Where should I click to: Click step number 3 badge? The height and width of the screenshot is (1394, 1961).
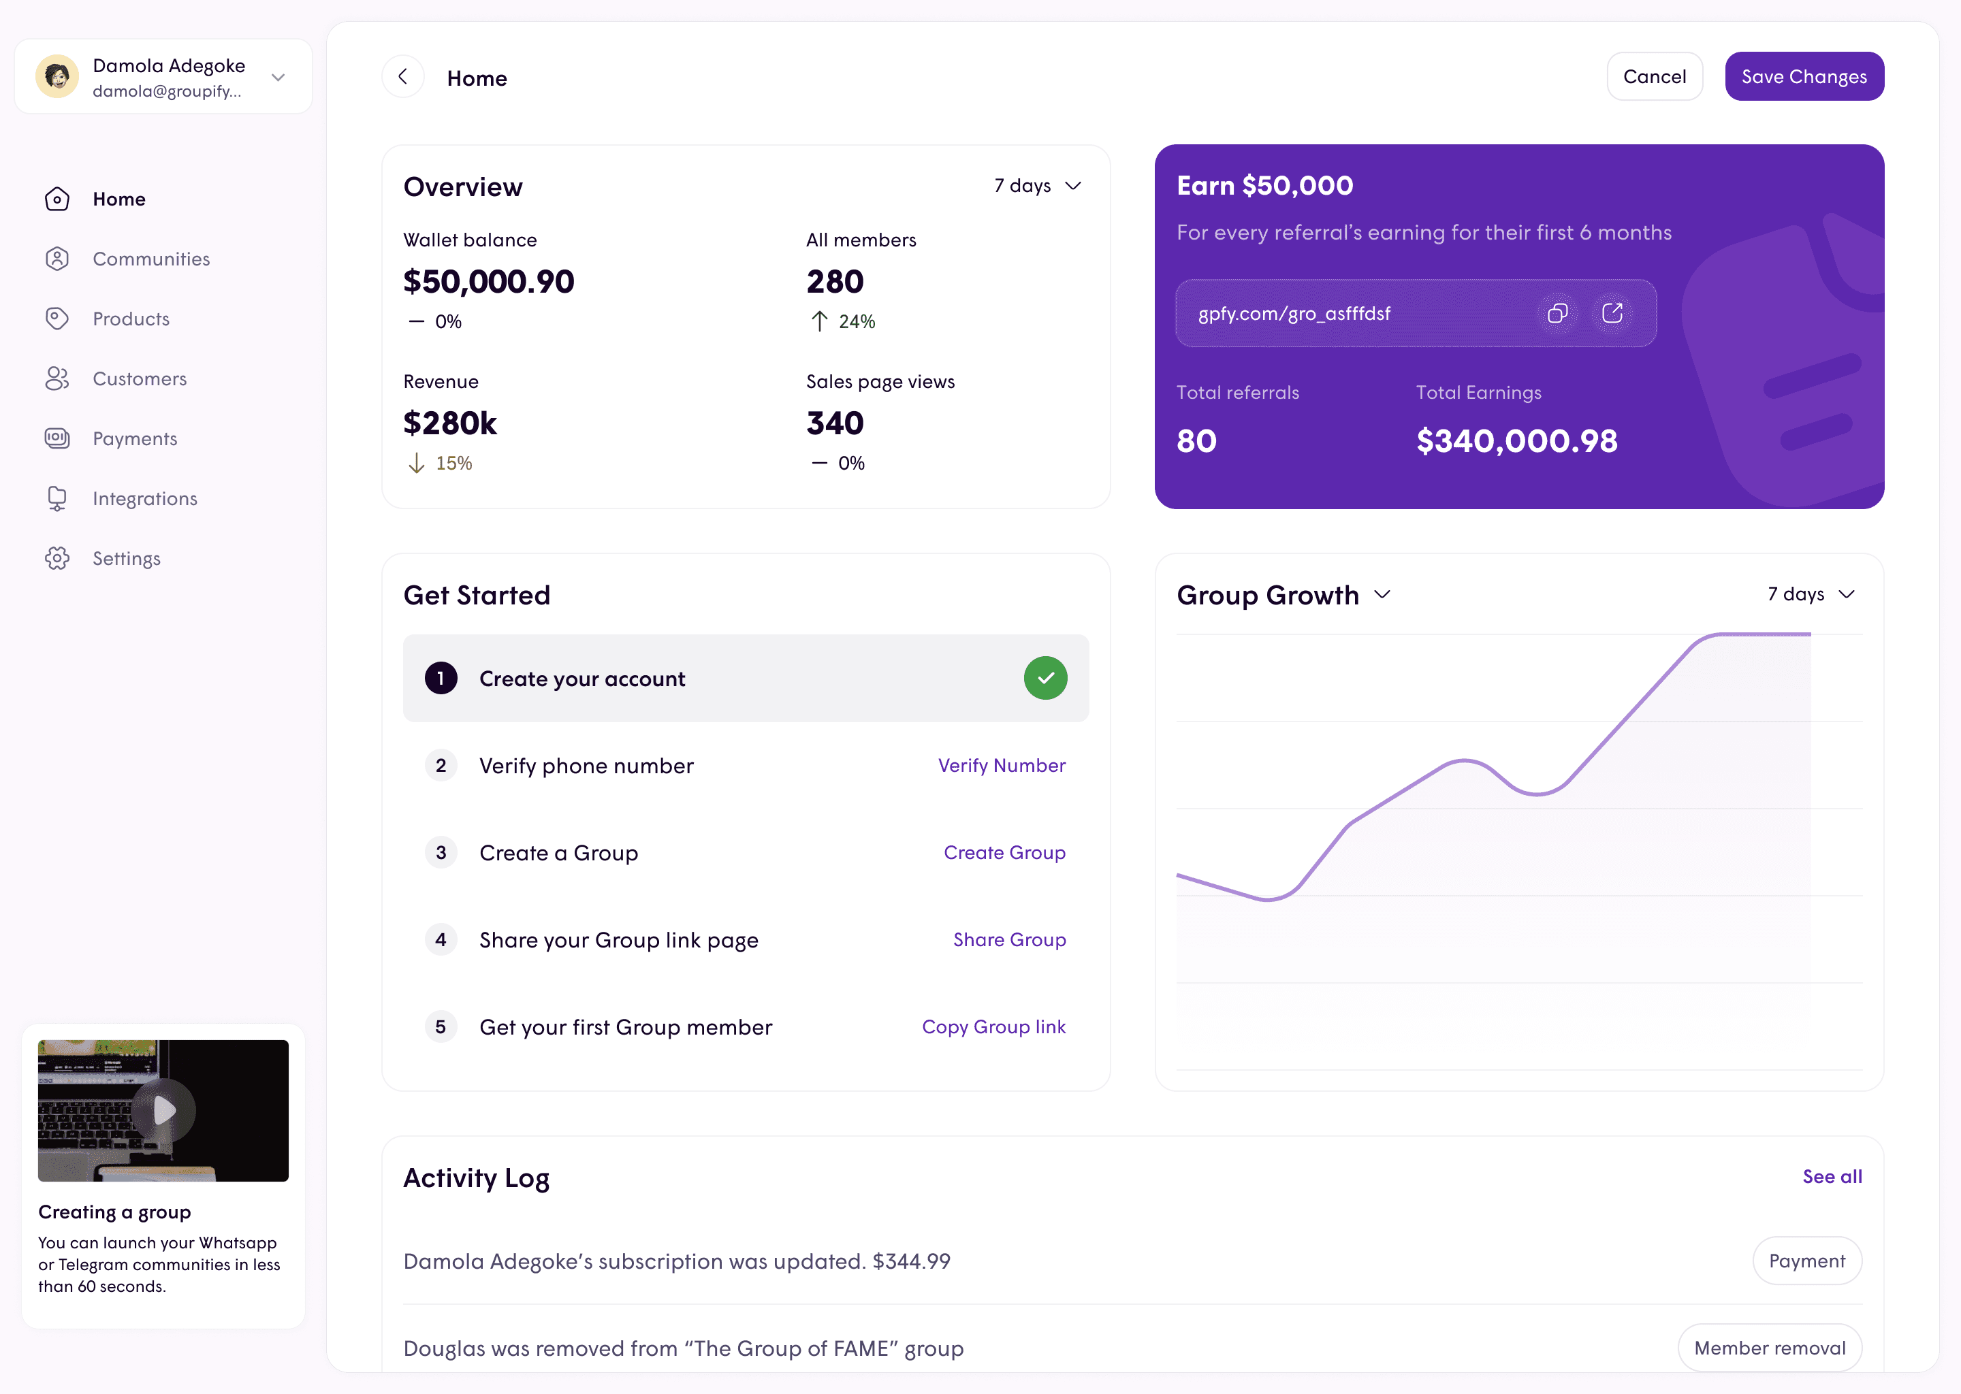(x=441, y=852)
